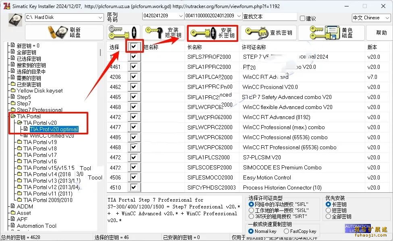Uncheck the S7-PLCSIM V20 row checkbox
The height and width of the screenshot is (241, 393).
click(133, 157)
